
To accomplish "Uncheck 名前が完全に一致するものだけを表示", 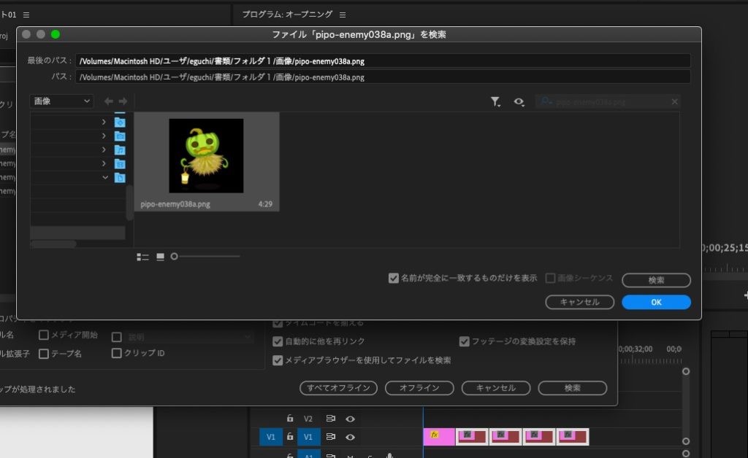I will click(x=394, y=278).
